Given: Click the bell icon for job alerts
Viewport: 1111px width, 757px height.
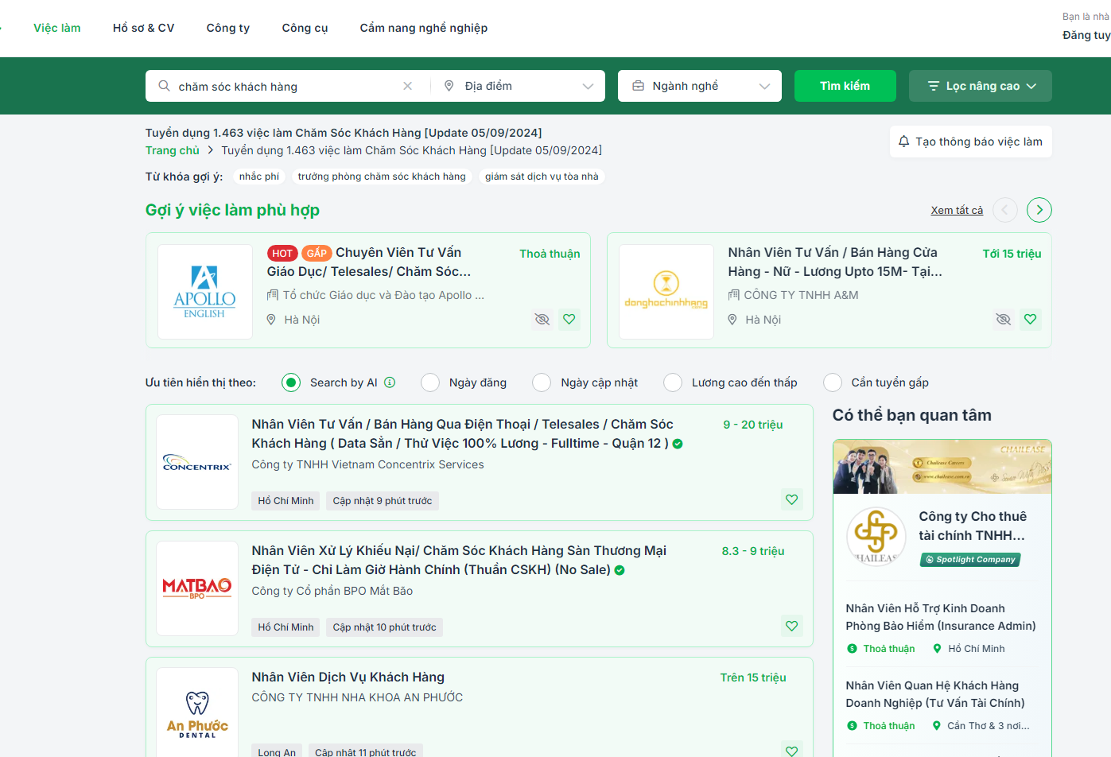Looking at the screenshot, I should (903, 142).
